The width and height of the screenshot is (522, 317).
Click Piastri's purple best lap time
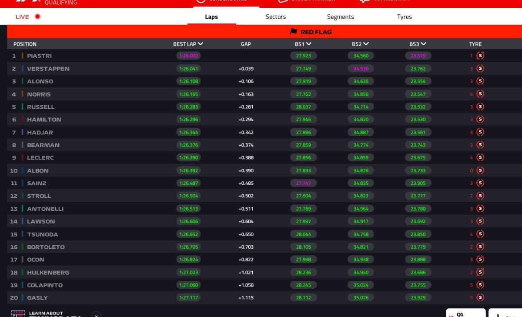[188, 56]
